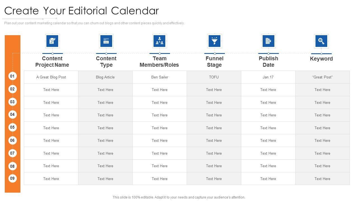The width and height of the screenshot is (358, 201).
Task: Click the Funnel Stage funnel icon
Action: coord(215,41)
